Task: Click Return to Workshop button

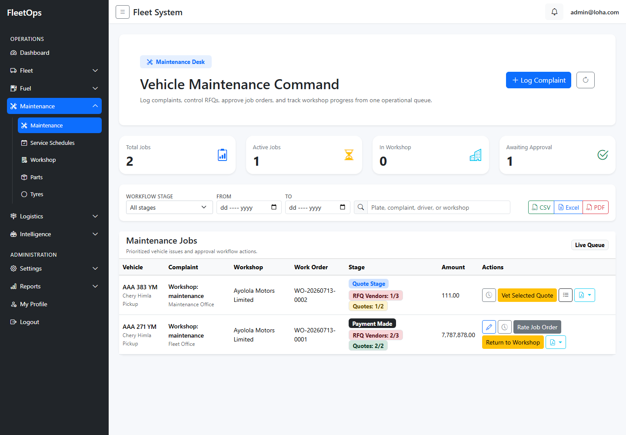Action: [x=513, y=342]
